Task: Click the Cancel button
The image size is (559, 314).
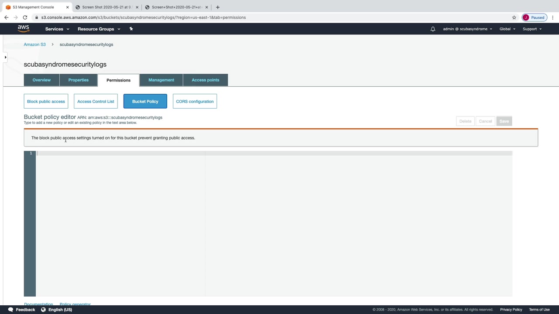Action: pyautogui.click(x=485, y=121)
